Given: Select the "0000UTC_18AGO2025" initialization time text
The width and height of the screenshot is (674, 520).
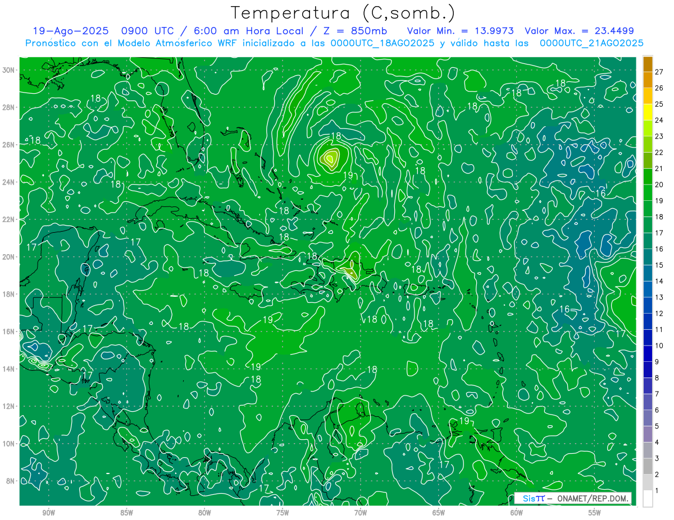Looking at the screenshot, I should coord(383,43).
